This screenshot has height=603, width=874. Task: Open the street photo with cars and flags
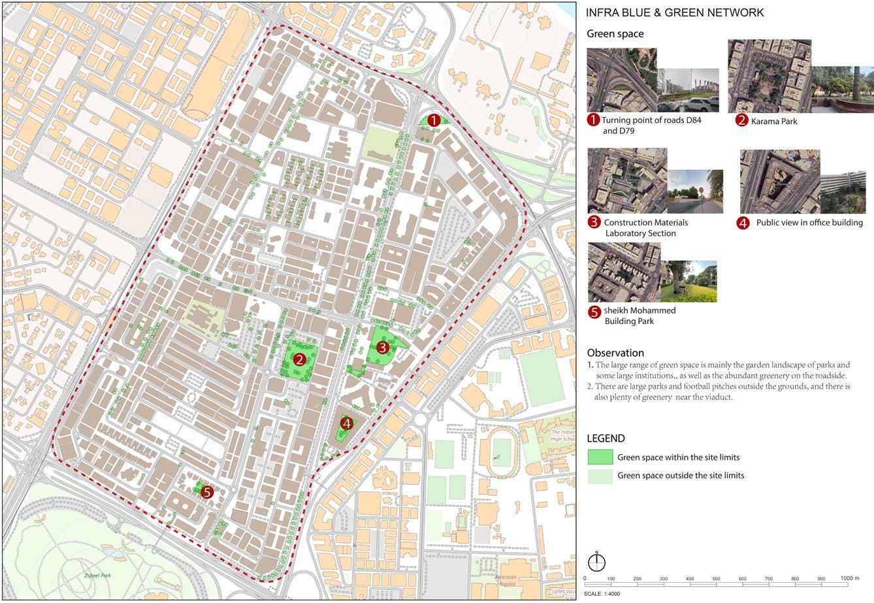coord(688,90)
